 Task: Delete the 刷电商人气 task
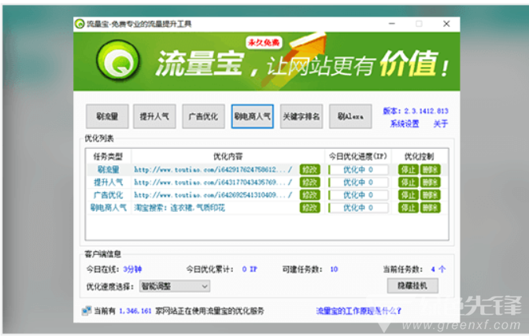click(430, 208)
